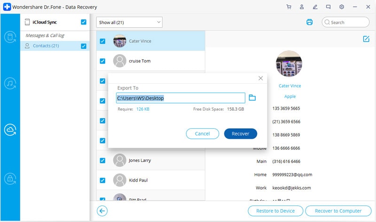Image resolution: width=376 pixels, height=222 pixels.
Task: Select the music recovery icon in left sidebar
Action: pos(10,83)
